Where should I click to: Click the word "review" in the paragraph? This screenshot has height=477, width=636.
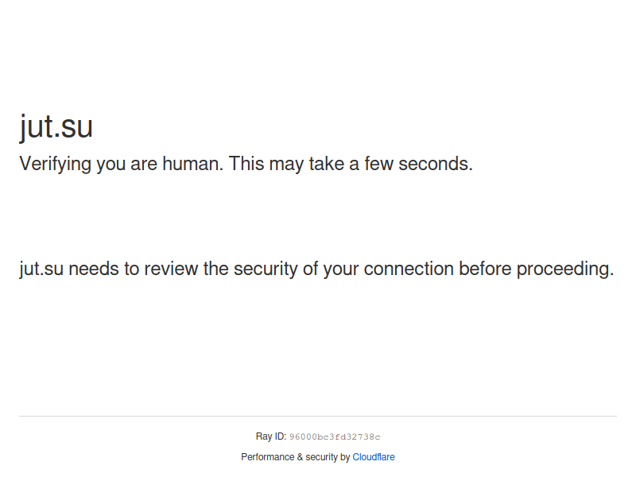coord(171,269)
